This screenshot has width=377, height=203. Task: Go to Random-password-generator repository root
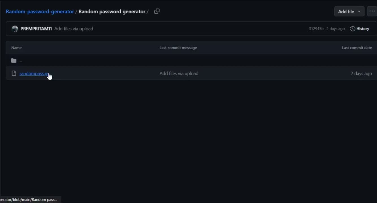click(40, 12)
